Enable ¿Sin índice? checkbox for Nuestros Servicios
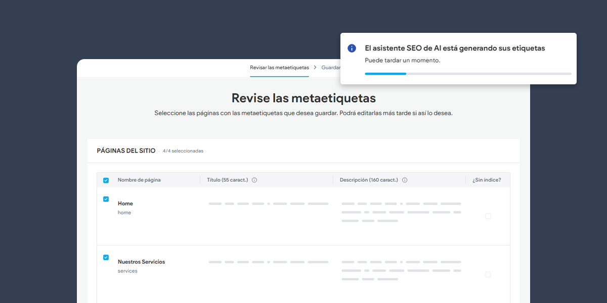The height and width of the screenshot is (303, 607). pos(488,275)
